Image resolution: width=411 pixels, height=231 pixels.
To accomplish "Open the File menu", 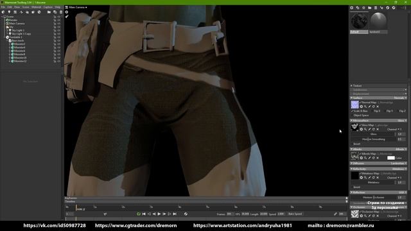I will click(x=3, y=7).
